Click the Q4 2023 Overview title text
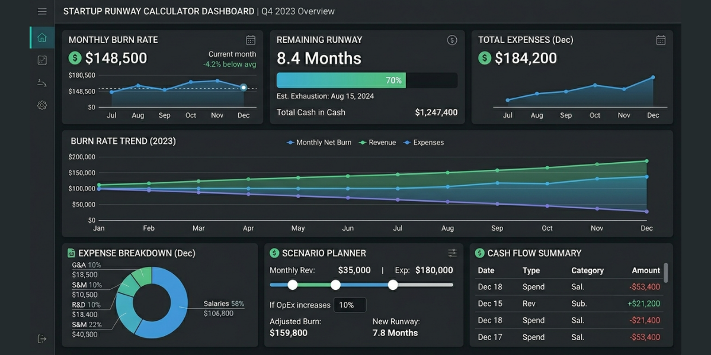Image resolution: width=711 pixels, height=355 pixels. click(299, 11)
